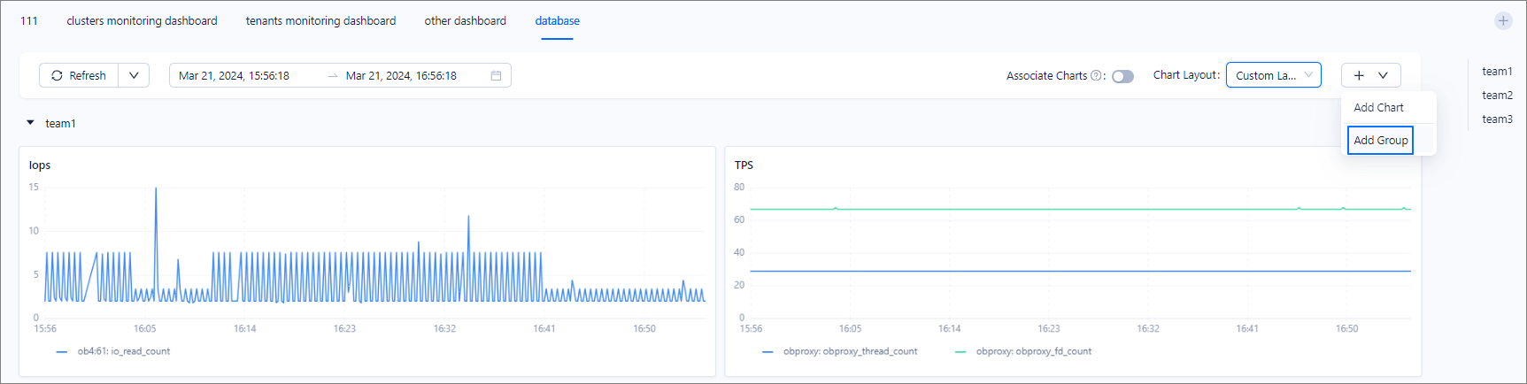Select Add Group from the menu
Viewport: 1527px width, 384px height.
1380,141
